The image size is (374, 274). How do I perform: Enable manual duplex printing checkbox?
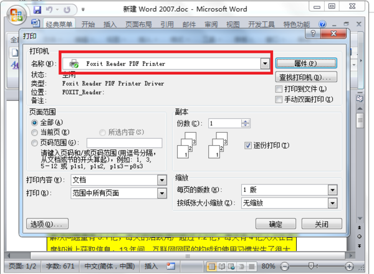(279, 100)
